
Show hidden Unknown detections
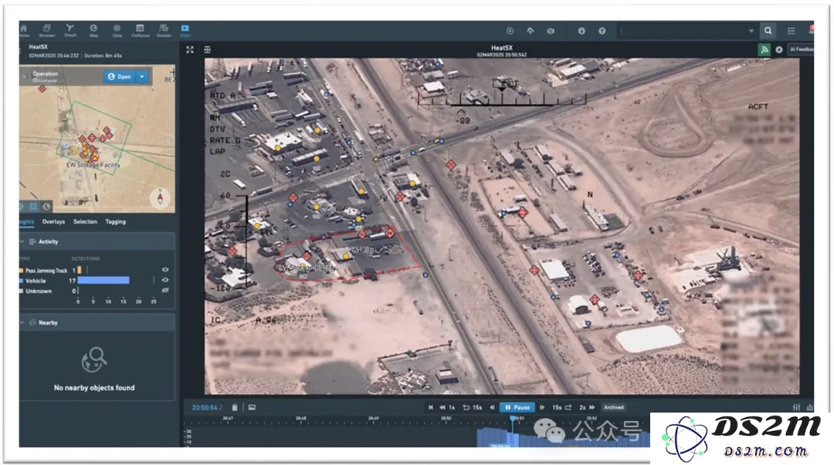point(165,290)
